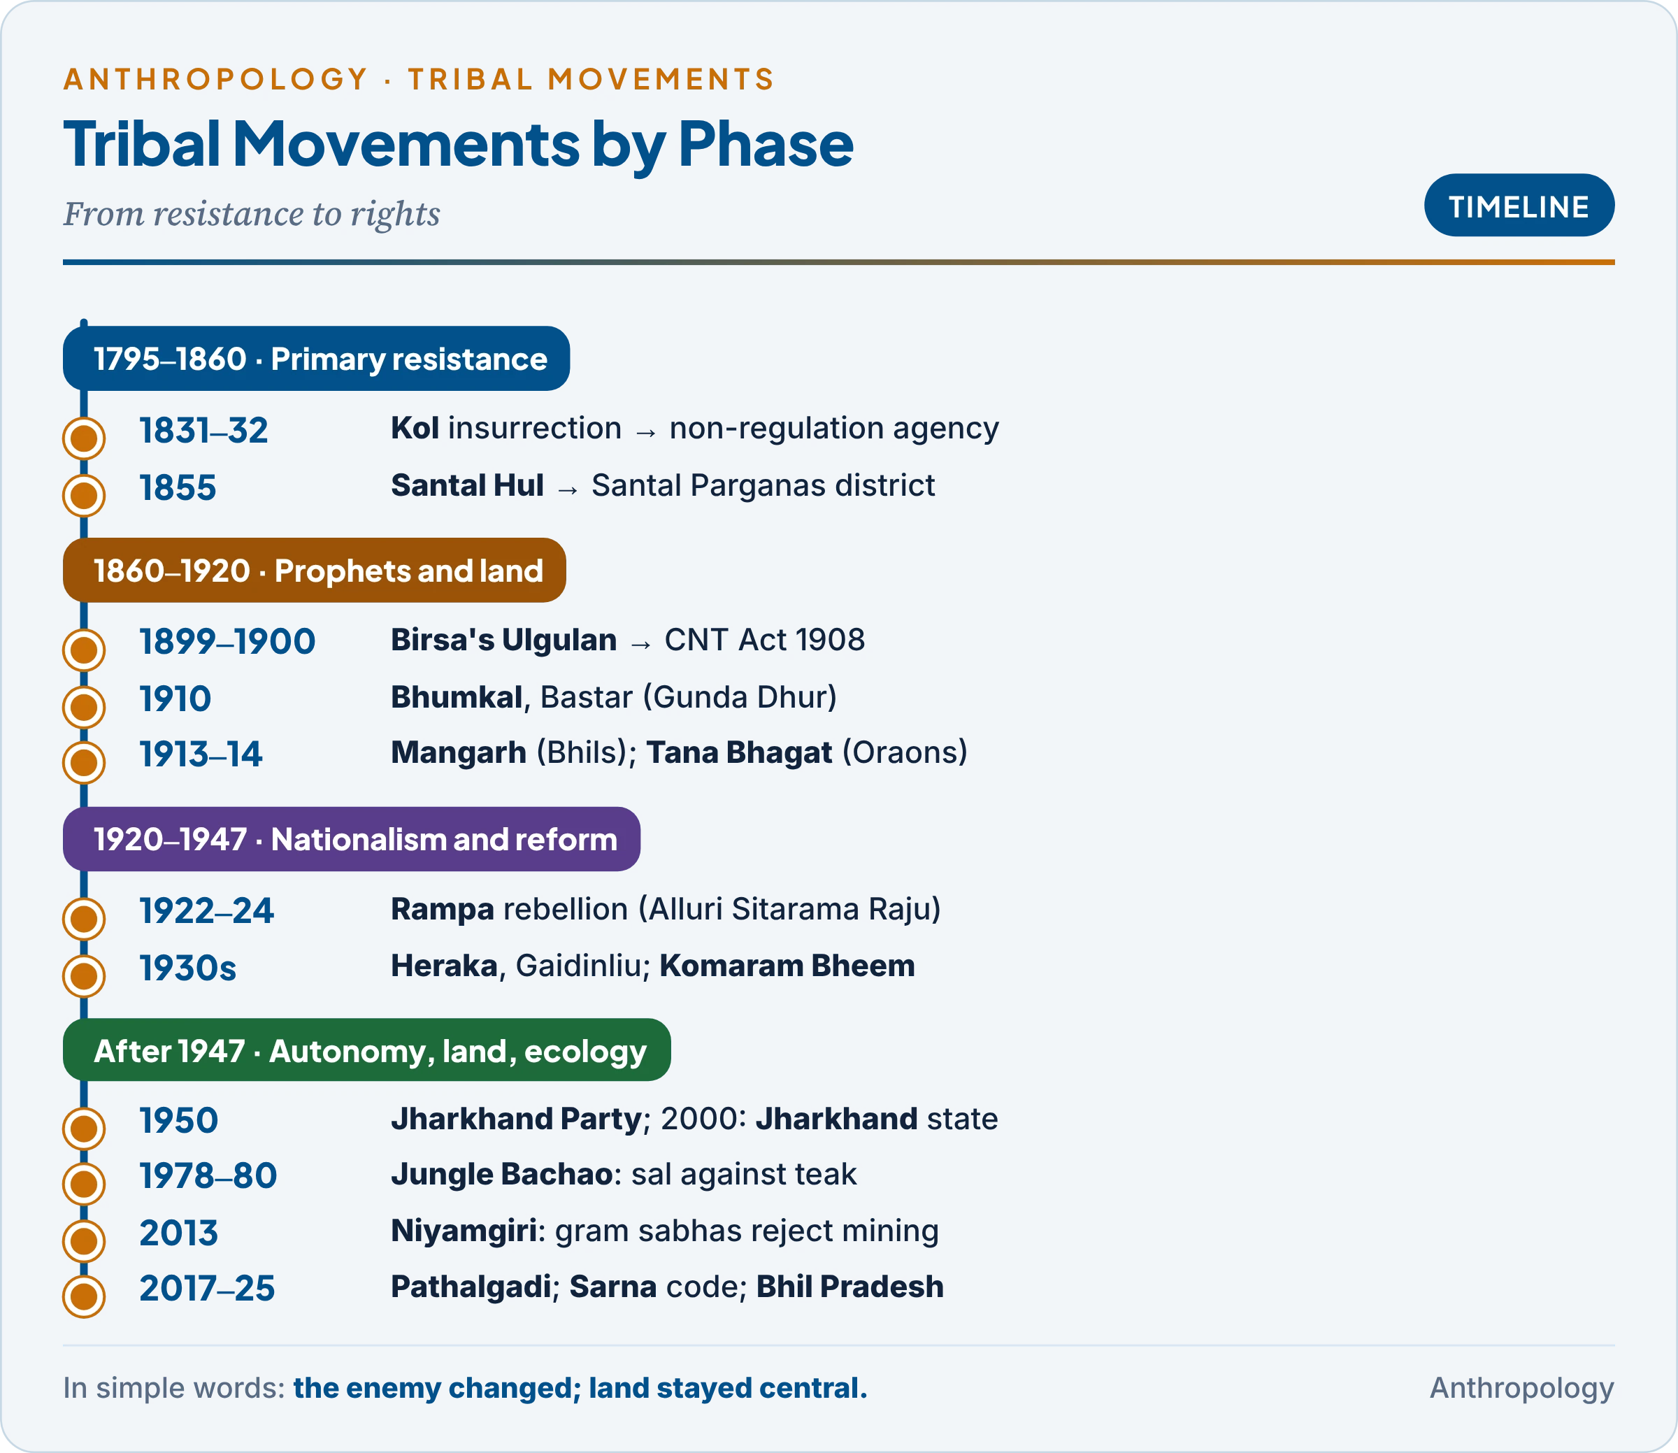Click the timeline marker for 1922–24
The height and width of the screenshot is (1453, 1678).
pos(85,919)
